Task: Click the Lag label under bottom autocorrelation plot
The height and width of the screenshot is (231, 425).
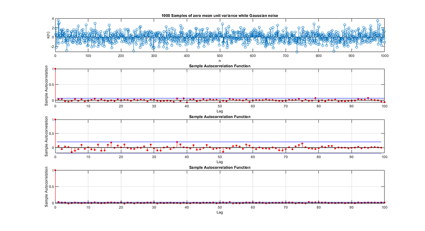Action: point(220,212)
